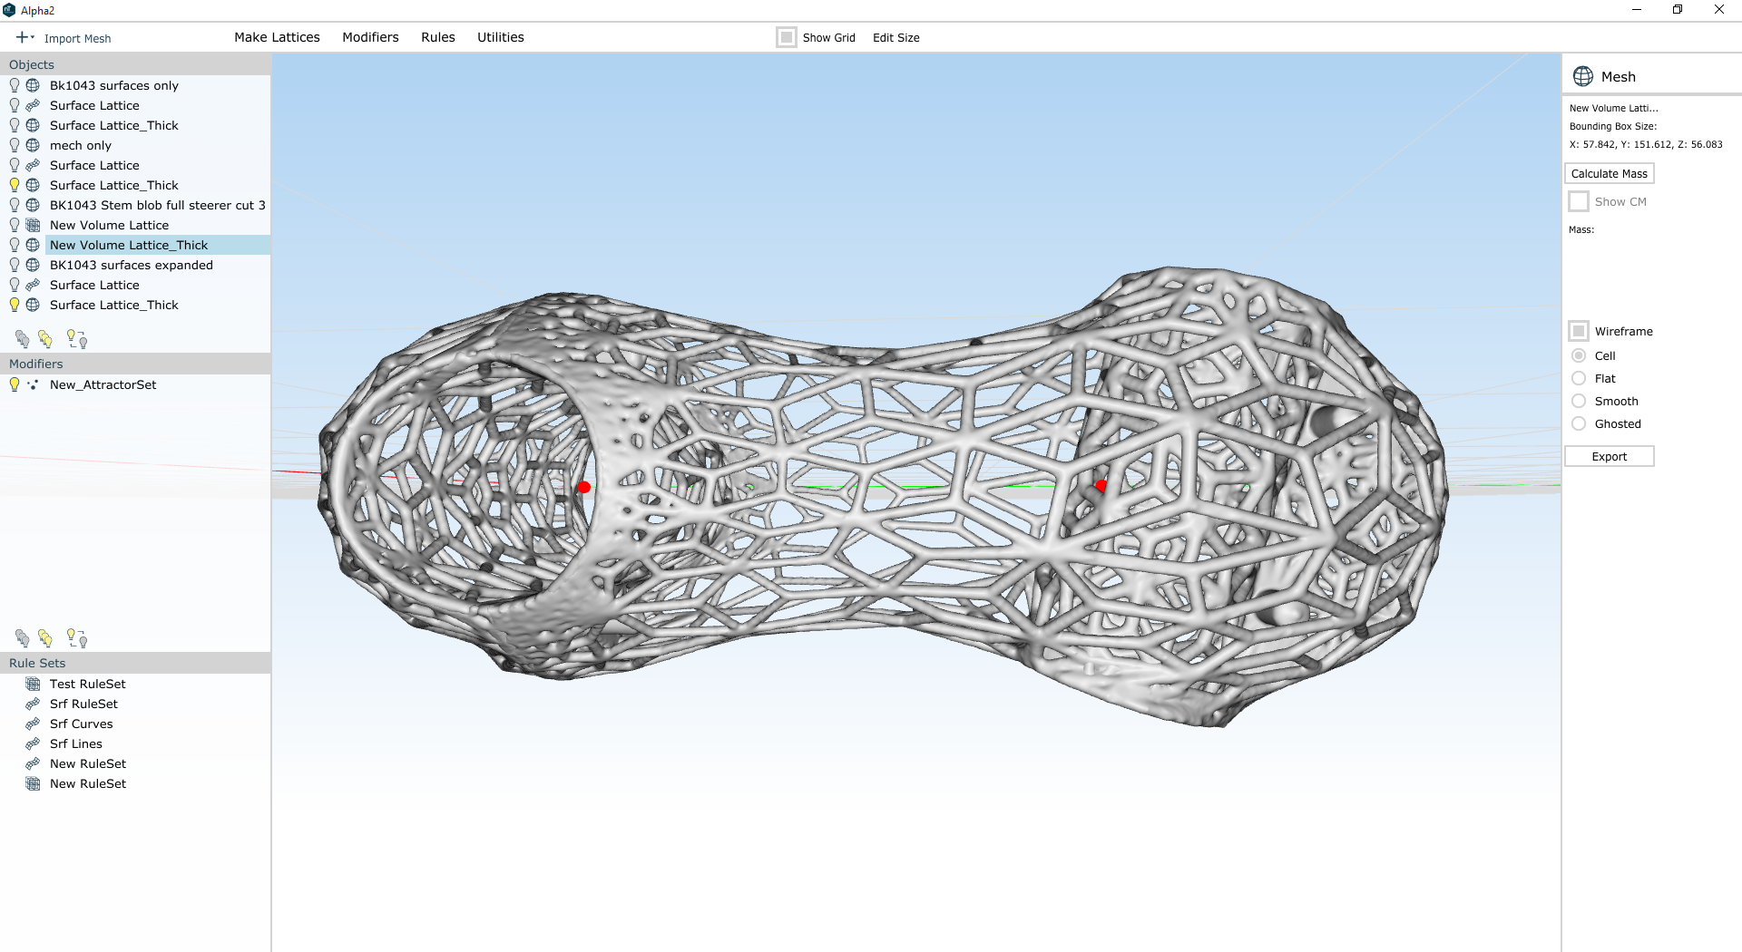Show all modifiers with yellow bulbs icon above Rule Sets
This screenshot has width=1742, height=952.
pos(45,638)
